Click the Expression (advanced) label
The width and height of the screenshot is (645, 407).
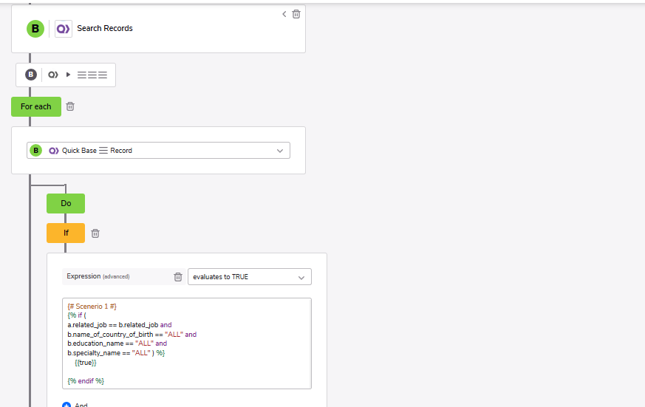(x=98, y=276)
